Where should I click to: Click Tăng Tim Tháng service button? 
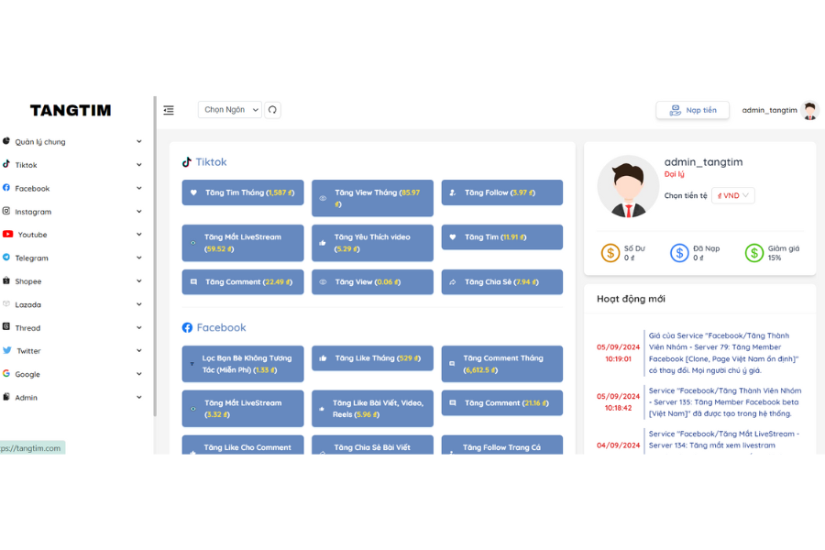point(243,193)
